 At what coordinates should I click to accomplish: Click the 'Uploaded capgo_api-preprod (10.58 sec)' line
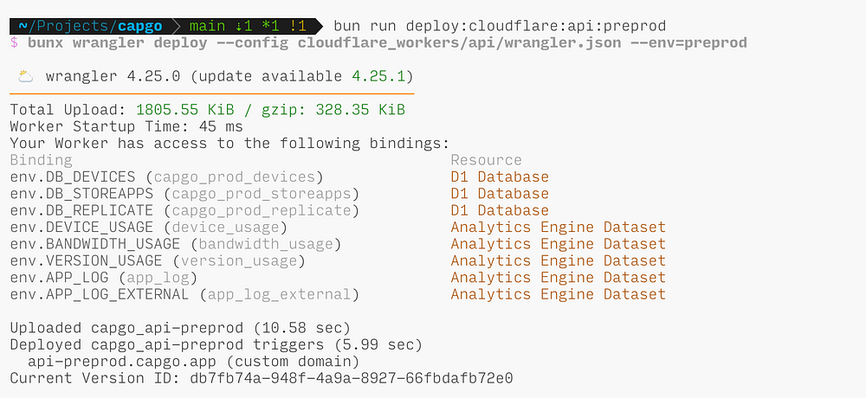coord(180,328)
